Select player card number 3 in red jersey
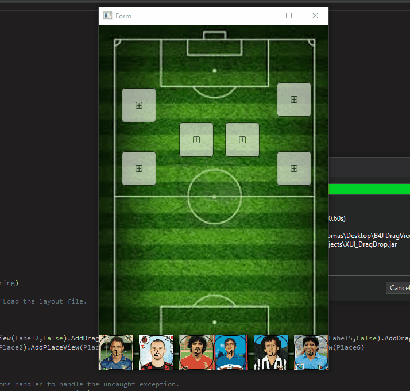The image size is (410, 391). (196, 352)
